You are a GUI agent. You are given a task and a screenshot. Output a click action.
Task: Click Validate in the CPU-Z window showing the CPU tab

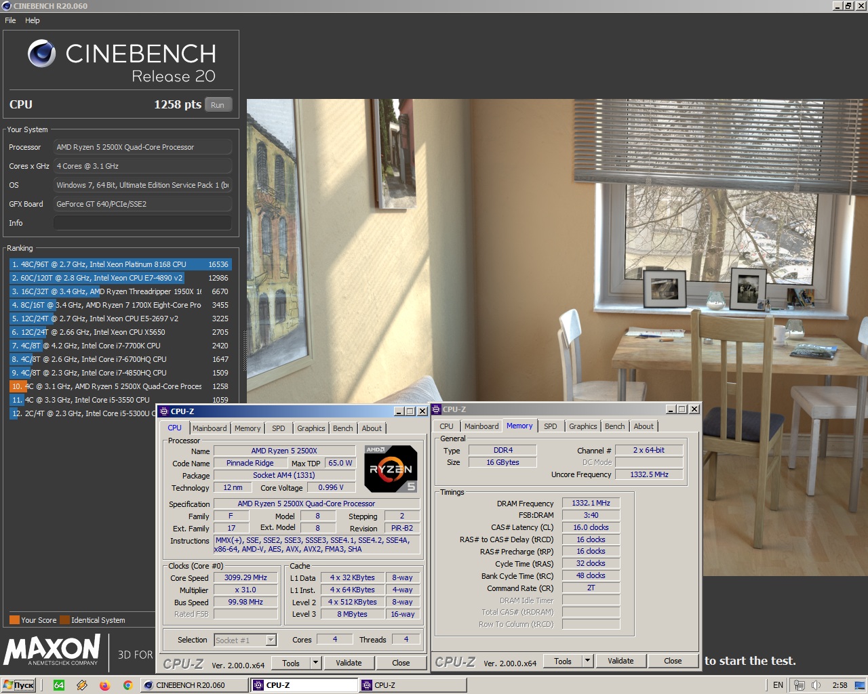pyautogui.click(x=349, y=663)
